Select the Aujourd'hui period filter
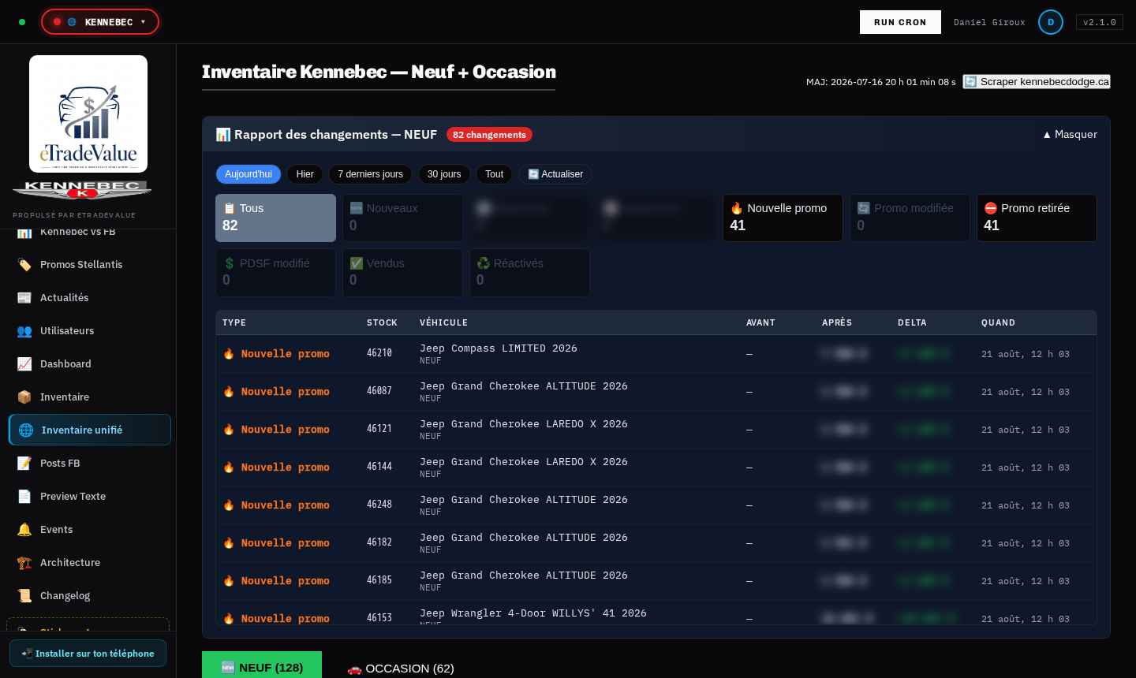 pyautogui.click(x=248, y=174)
